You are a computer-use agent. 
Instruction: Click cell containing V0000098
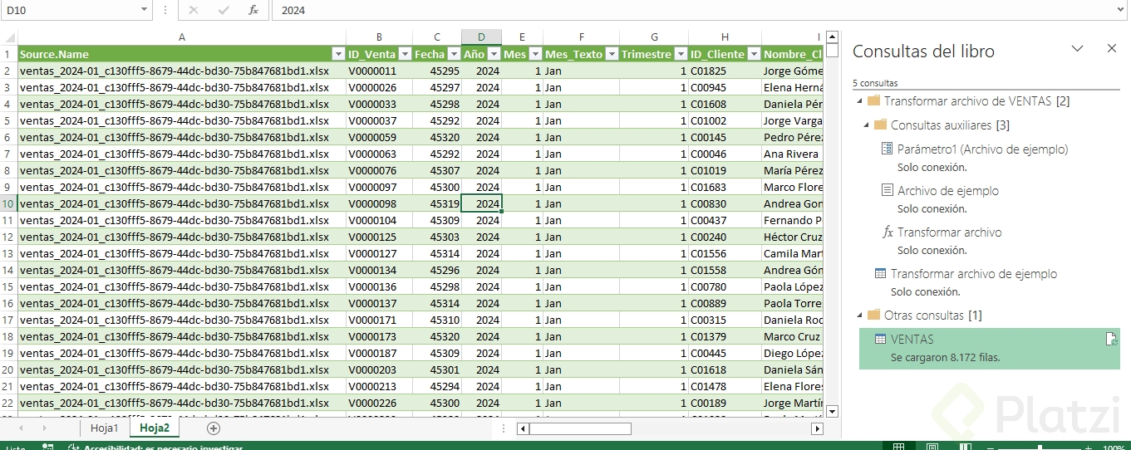[x=379, y=203]
